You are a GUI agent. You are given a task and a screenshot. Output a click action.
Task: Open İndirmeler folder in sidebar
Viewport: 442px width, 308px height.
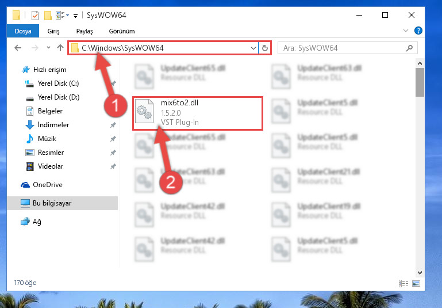(x=53, y=125)
